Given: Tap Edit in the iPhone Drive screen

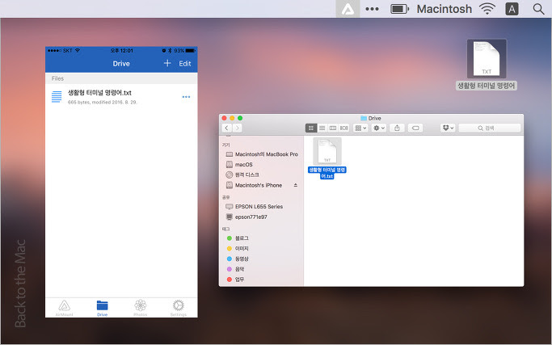Looking at the screenshot, I should [185, 64].
